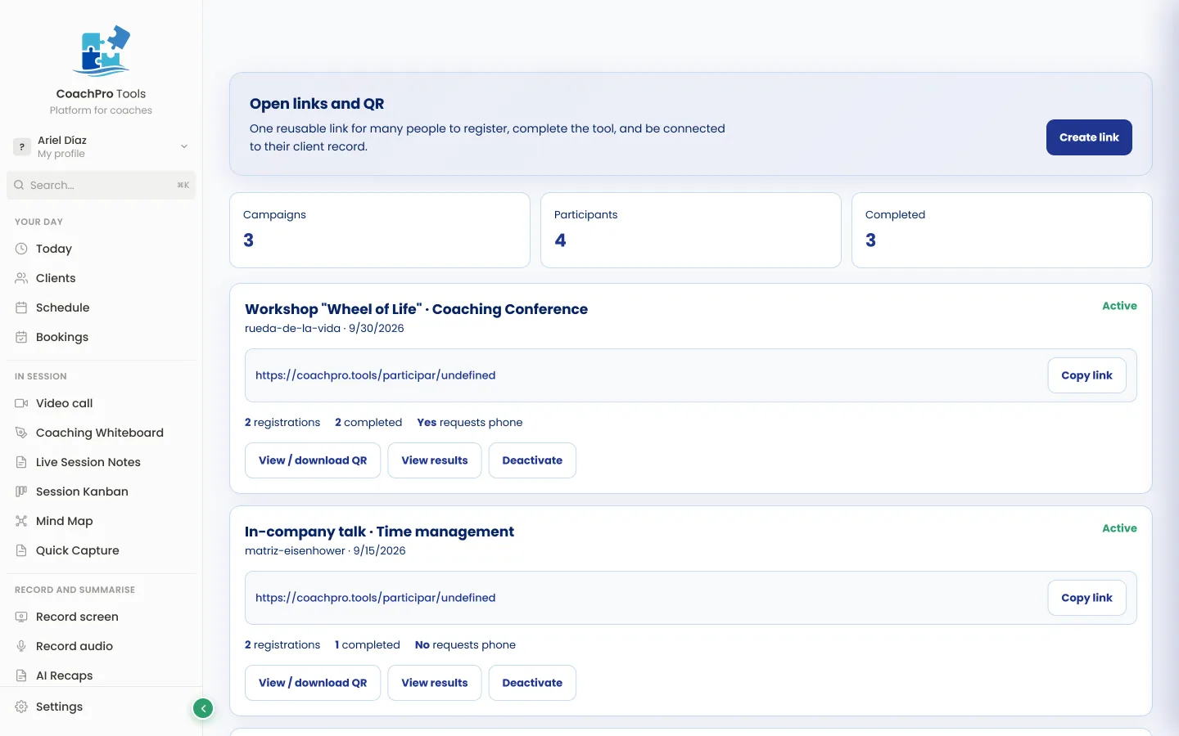The width and height of the screenshot is (1179, 736).
Task: Click the Settings gear icon
Action: tap(21, 707)
